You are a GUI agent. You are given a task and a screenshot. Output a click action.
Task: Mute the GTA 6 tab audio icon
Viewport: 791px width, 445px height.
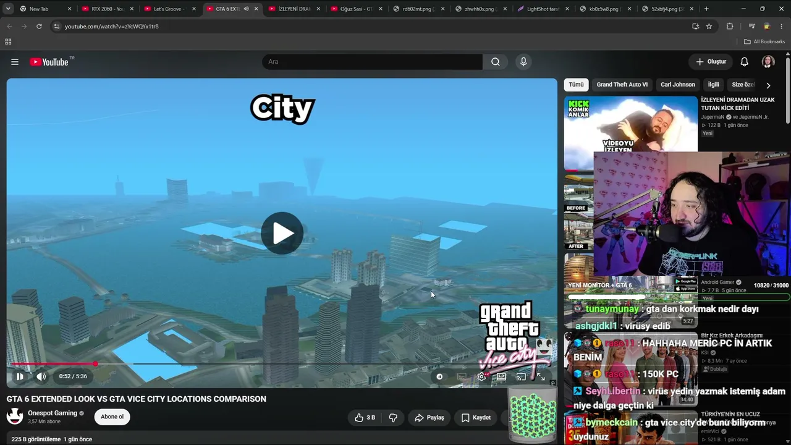point(246,9)
